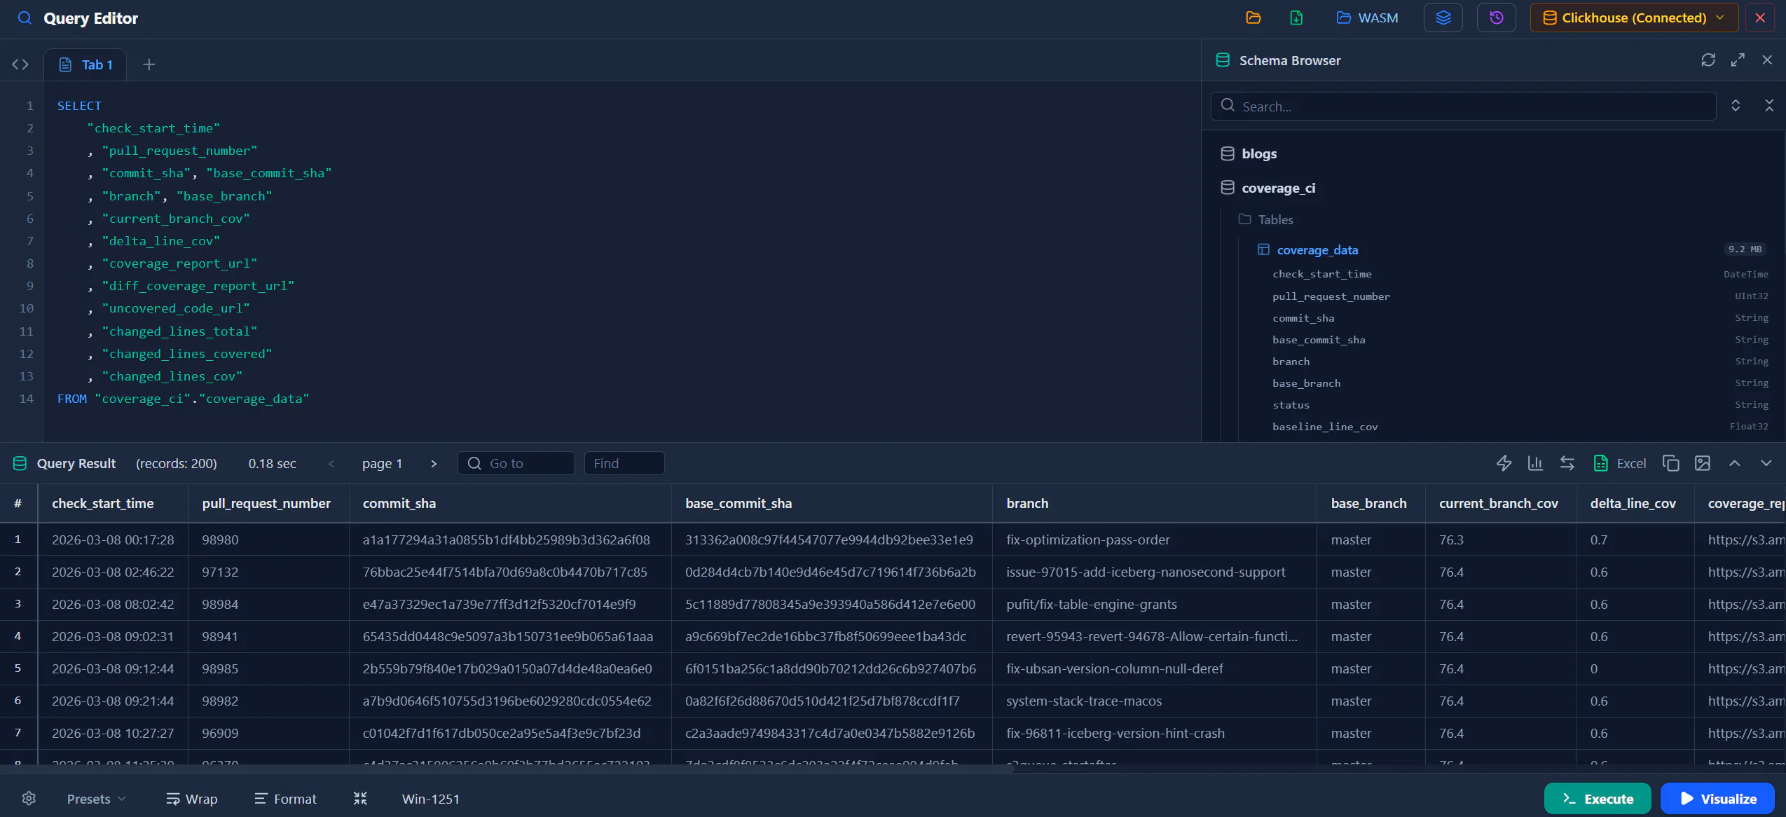Viewport: 1786px width, 817px height.
Task: Expand result panel with down chevron
Action: coord(1766,463)
